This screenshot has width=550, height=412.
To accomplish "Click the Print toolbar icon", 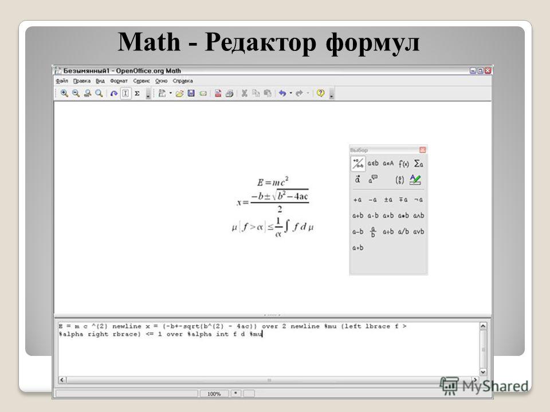I will (229, 93).
